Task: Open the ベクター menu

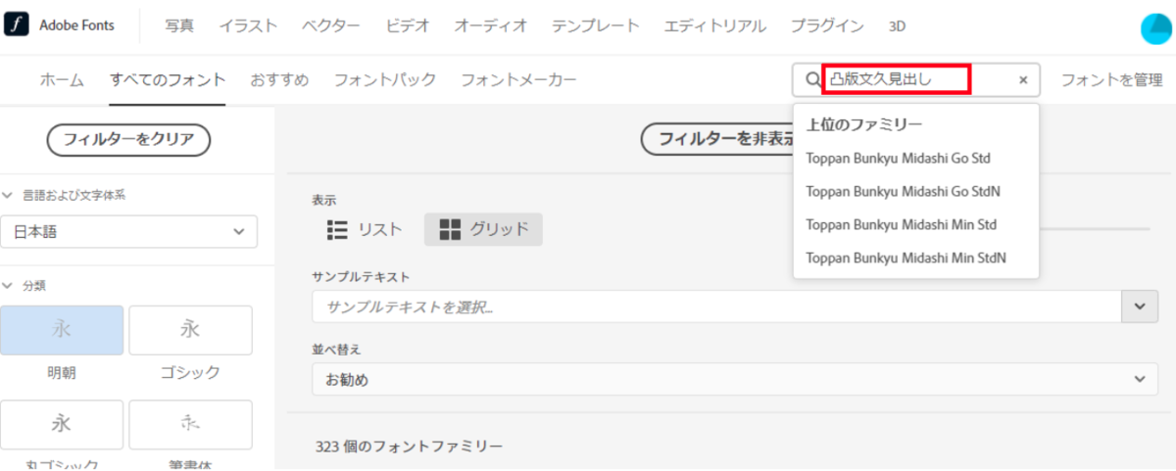Action: pos(331,26)
